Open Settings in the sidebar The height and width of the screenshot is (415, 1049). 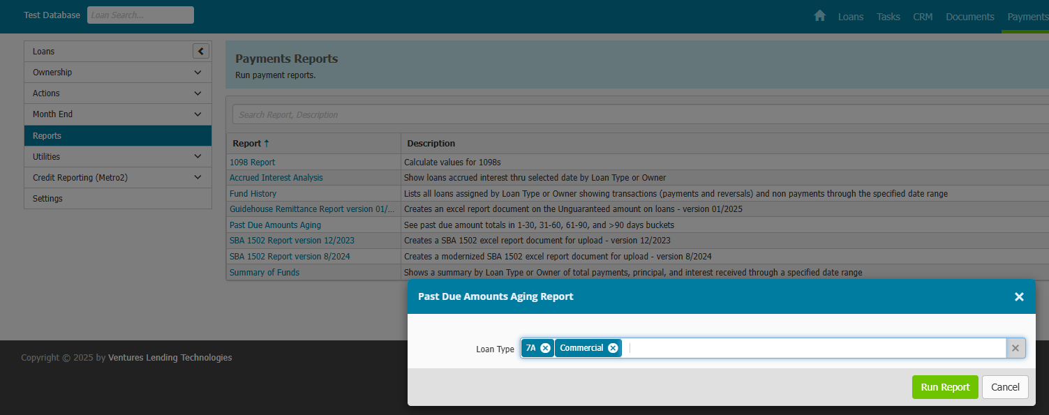coord(118,199)
